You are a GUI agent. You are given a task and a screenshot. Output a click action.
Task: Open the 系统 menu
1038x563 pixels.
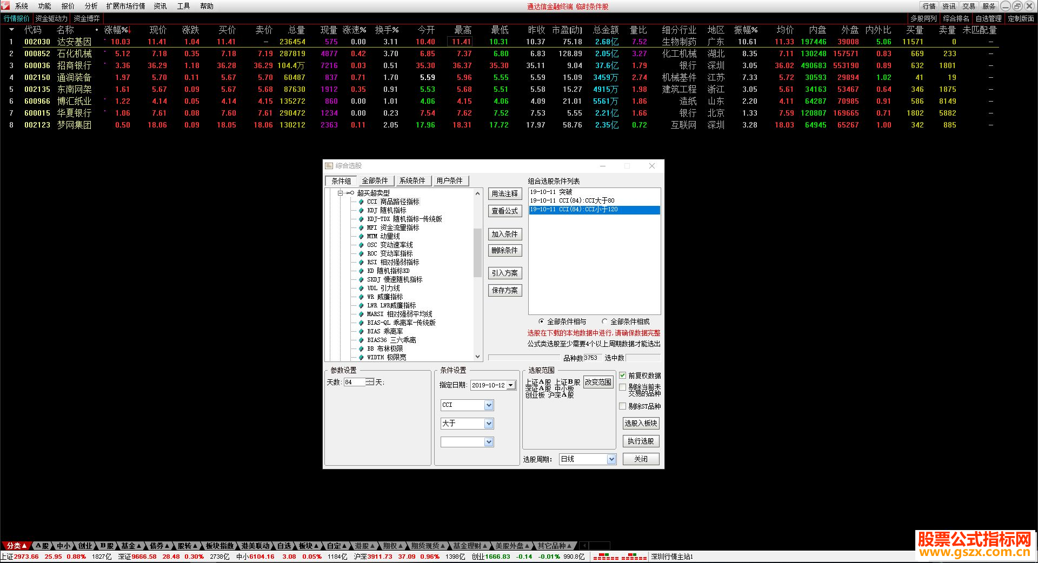click(22, 6)
